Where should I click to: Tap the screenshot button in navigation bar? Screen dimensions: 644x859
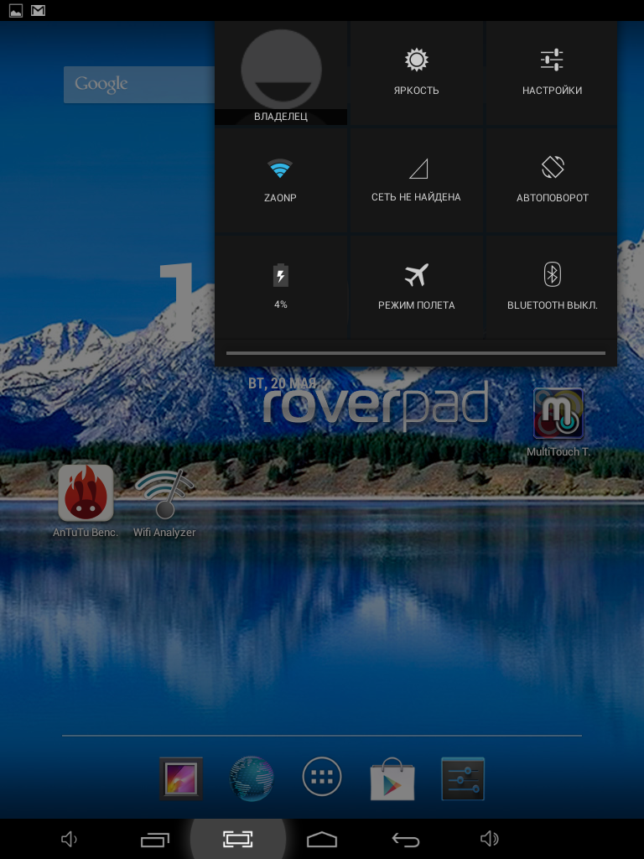tap(237, 839)
